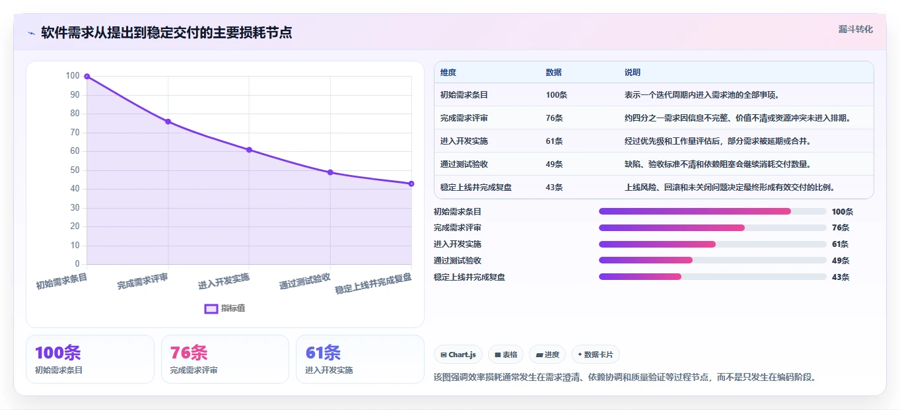Click the page title 软件需求从提出到稳定交付
The height and width of the screenshot is (410, 900).
pos(166,32)
